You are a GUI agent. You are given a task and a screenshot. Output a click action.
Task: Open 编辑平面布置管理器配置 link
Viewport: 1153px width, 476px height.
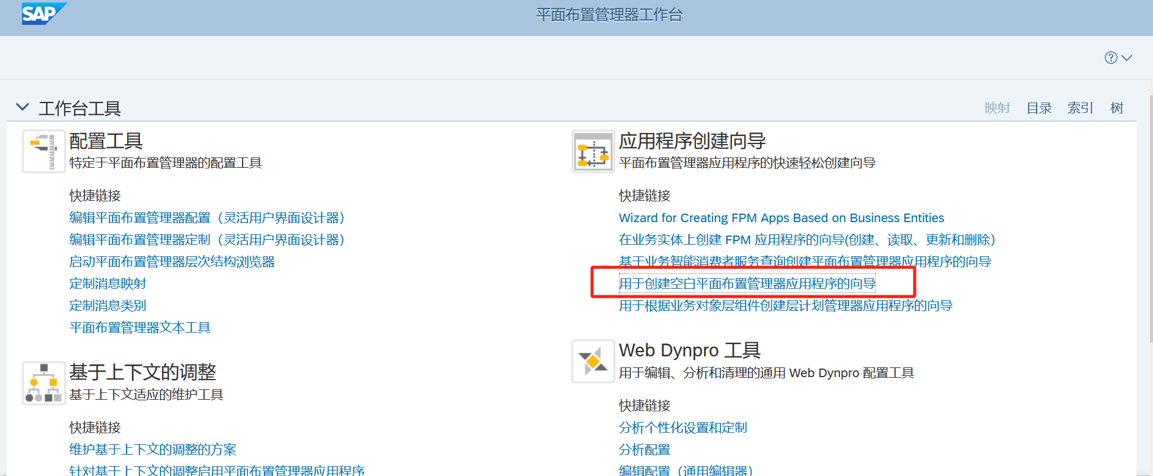pos(207,218)
